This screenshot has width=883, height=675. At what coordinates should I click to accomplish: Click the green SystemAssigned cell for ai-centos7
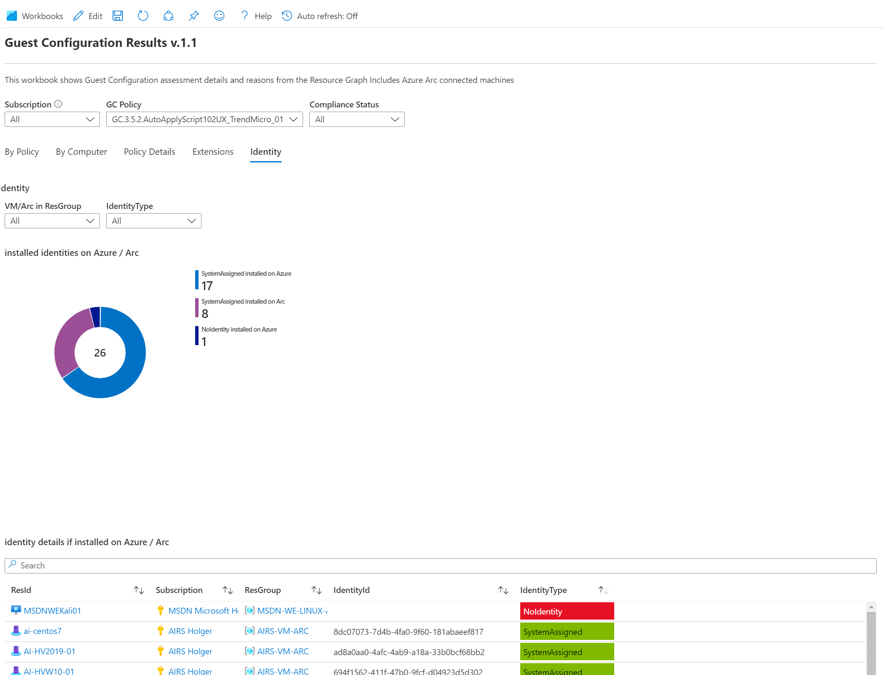(567, 631)
